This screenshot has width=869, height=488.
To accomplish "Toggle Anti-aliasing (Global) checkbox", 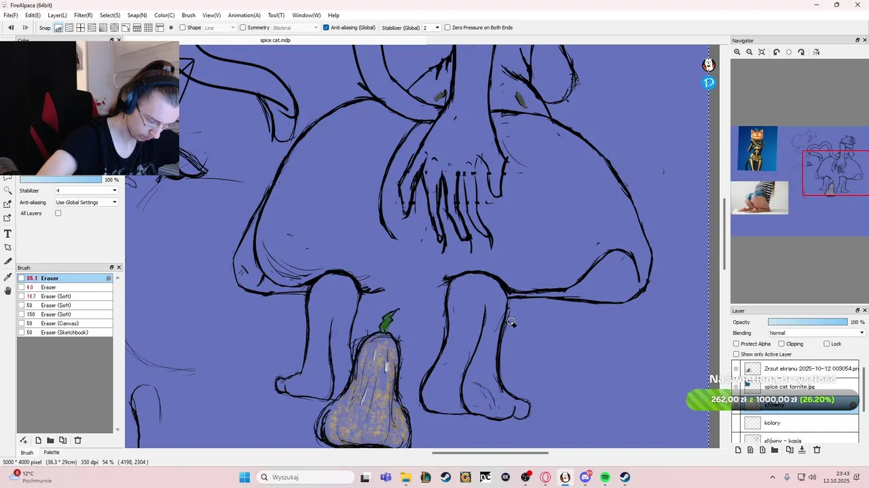I will [327, 28].
